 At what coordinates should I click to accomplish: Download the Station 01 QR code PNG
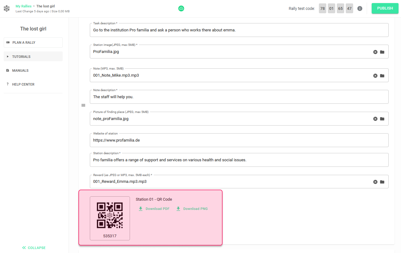tap(192, 209)
